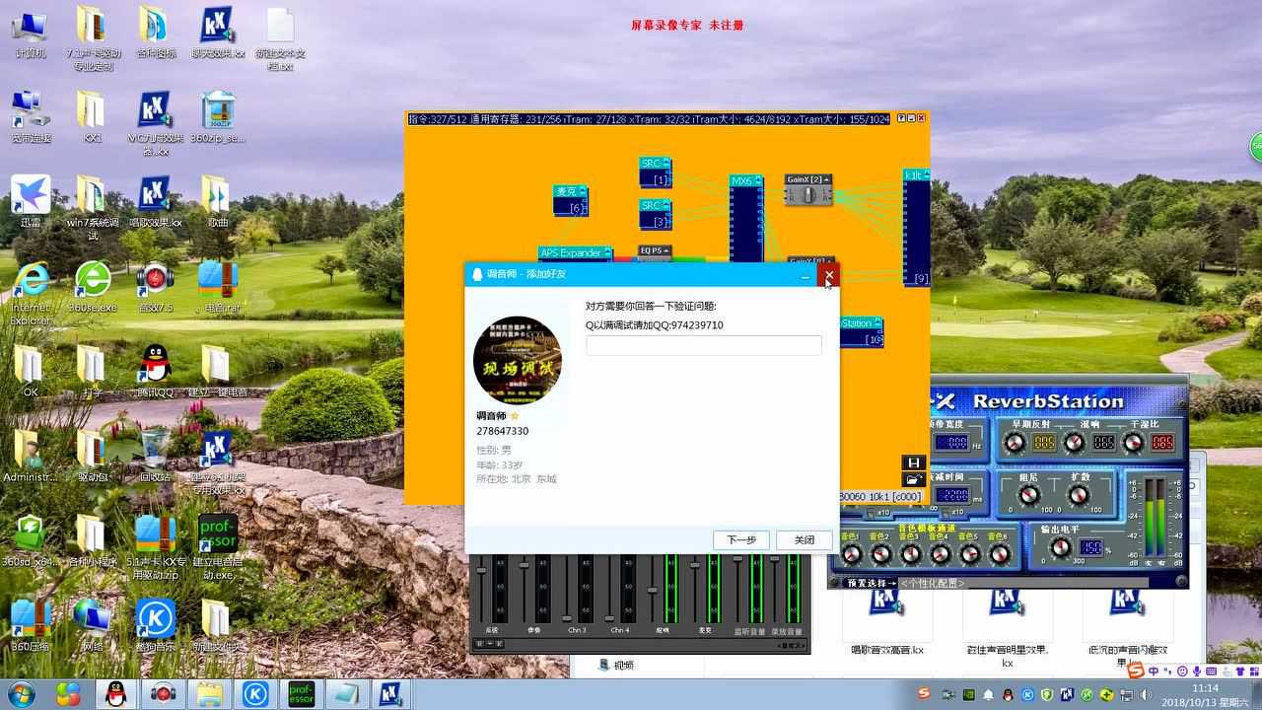Open the 360zip setup desktop icon
Viewport: 1262px width, 710px height.
point(217,117)
